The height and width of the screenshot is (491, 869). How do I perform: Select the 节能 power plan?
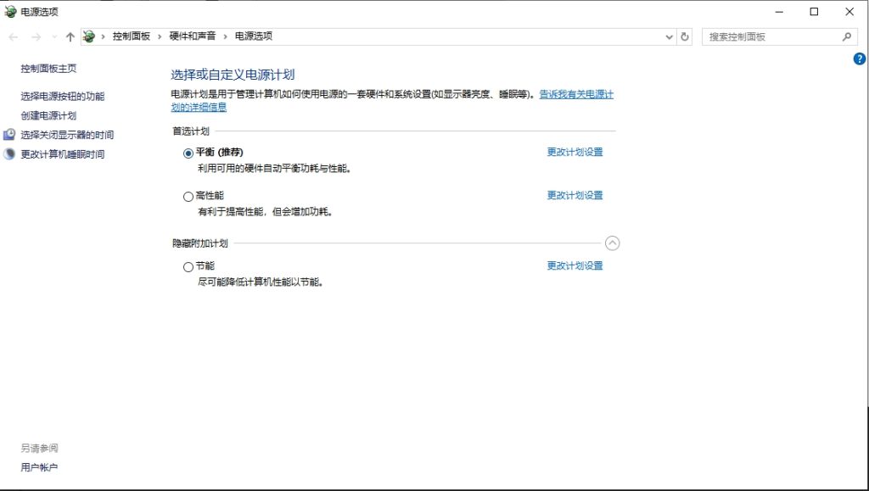(x=188, y=267)
